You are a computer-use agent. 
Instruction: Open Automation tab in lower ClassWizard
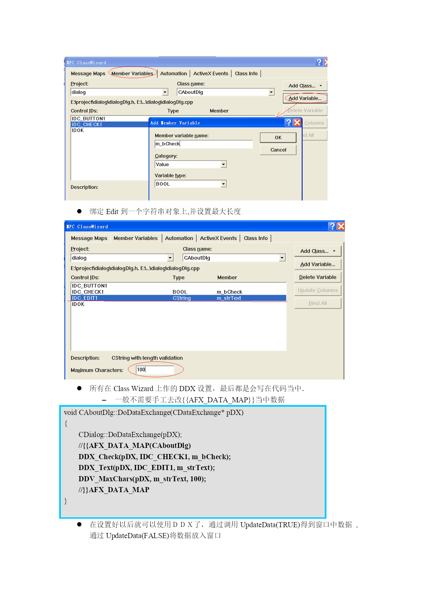click(x=179, y=238)
